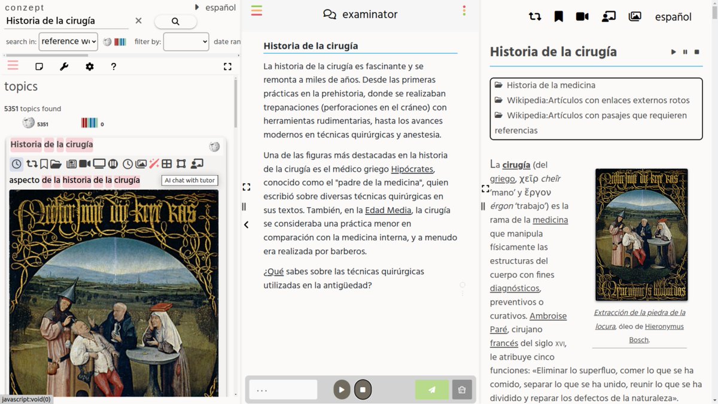Start speech playback in the chat bar
Screen dimensions: 718x404
click(342, 390)
